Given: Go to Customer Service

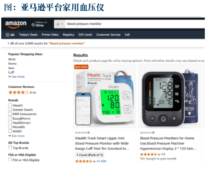Looking at the screenshot, I should (x=108, y=35).
